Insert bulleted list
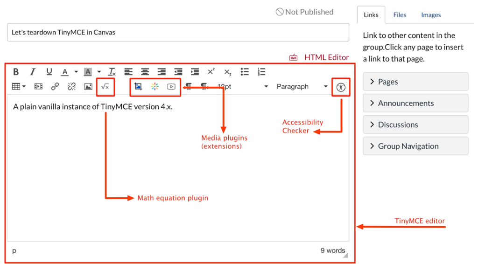Image resolution: width=478 pixels, height=264 pixels. [x=245, y=72]
